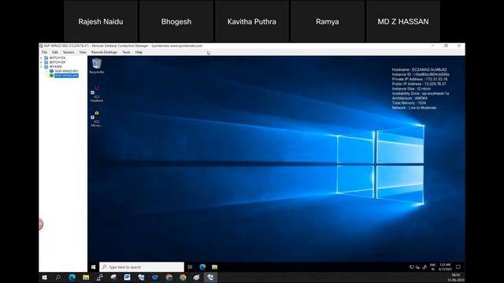Open second Chrome icon on local taskbar

[x=183, y=277]
